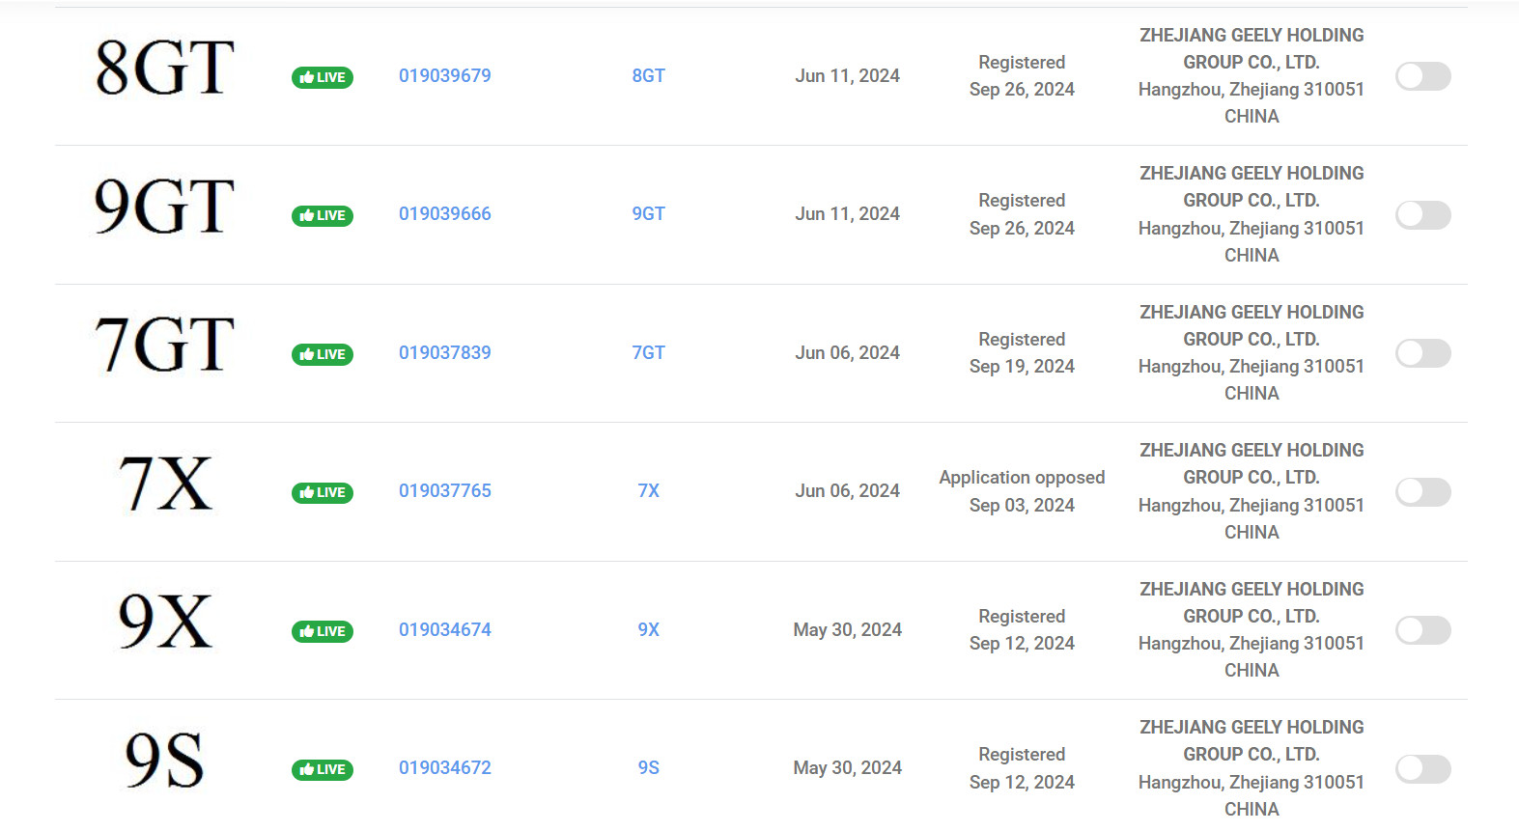The width and height of the screenshot is (1519, 831).
Task: Click the LIVE badge in the 9X row
Action: [x=323, y=631]
